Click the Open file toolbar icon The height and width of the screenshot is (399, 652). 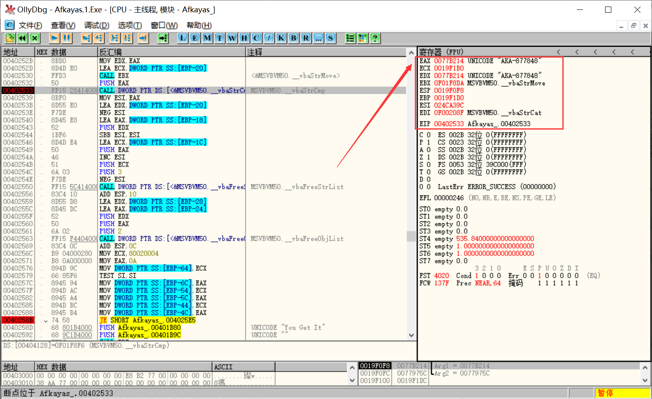pyautogui.click(x=10, y=38)
